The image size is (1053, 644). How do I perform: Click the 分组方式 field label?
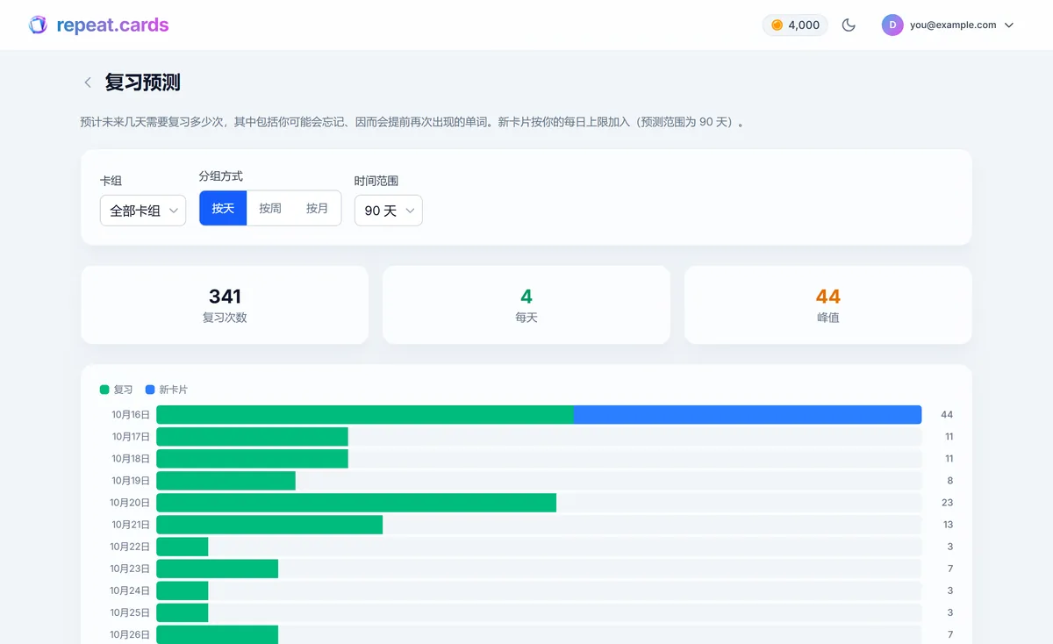click(221, 176)
